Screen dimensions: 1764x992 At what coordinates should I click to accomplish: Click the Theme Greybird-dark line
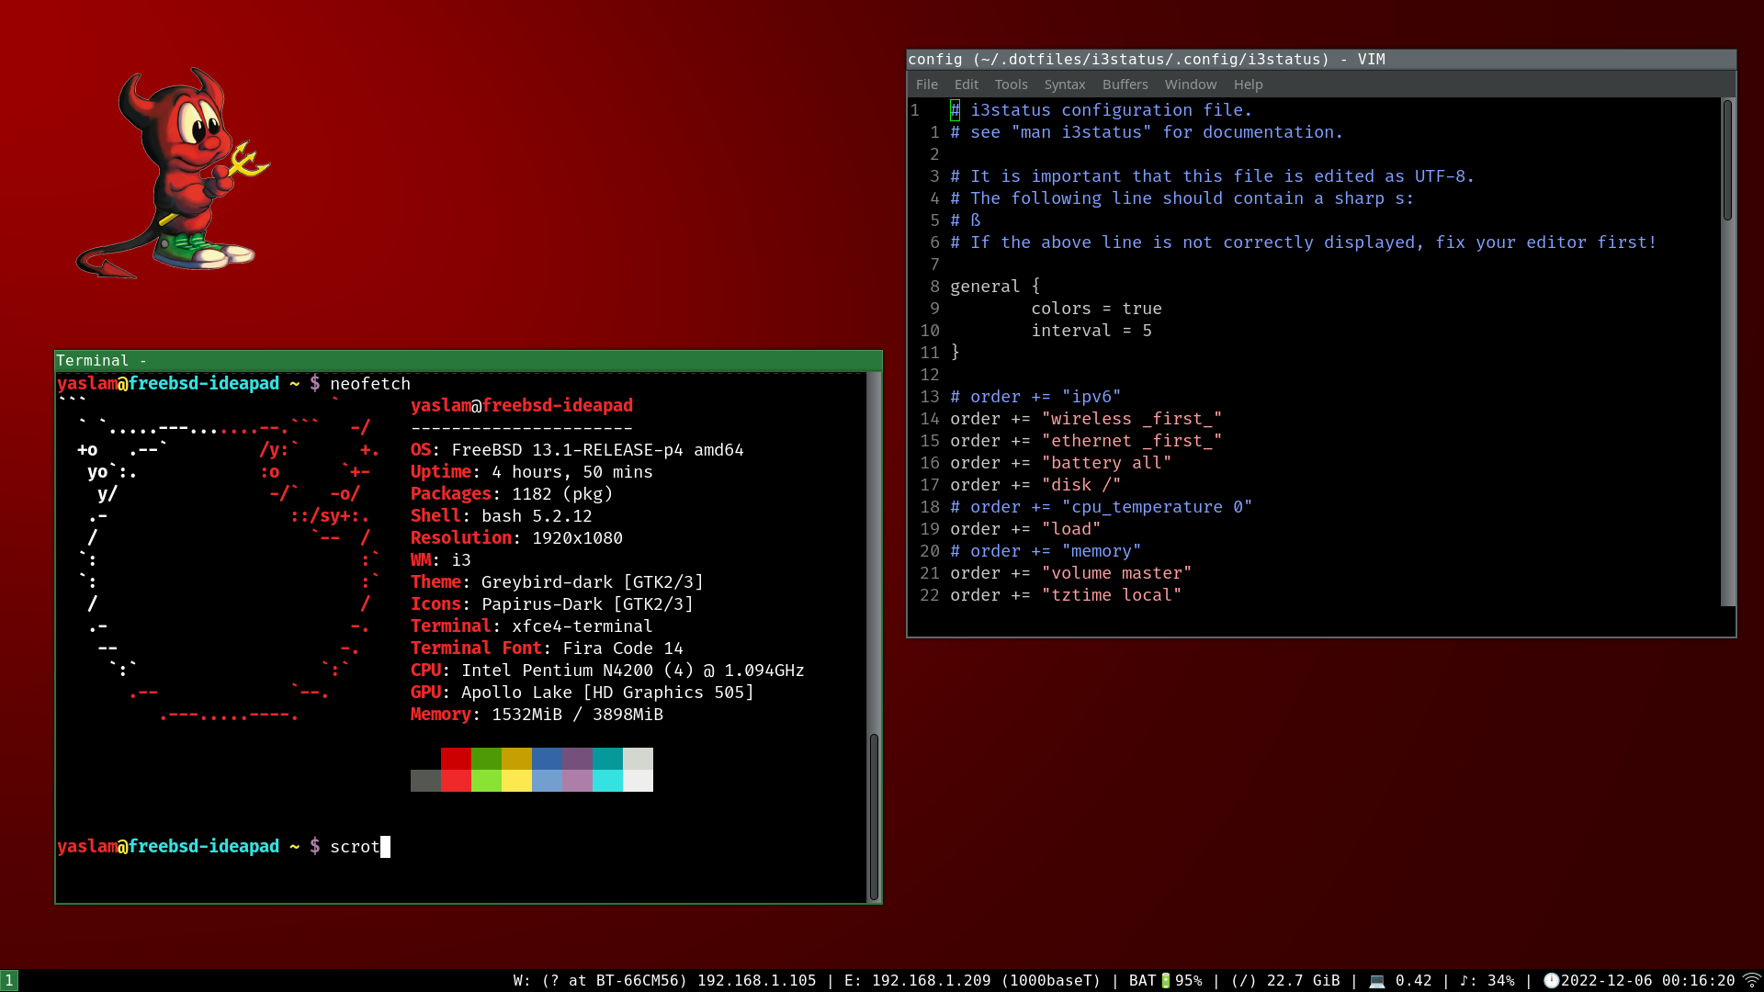click(x=557, y=582)
